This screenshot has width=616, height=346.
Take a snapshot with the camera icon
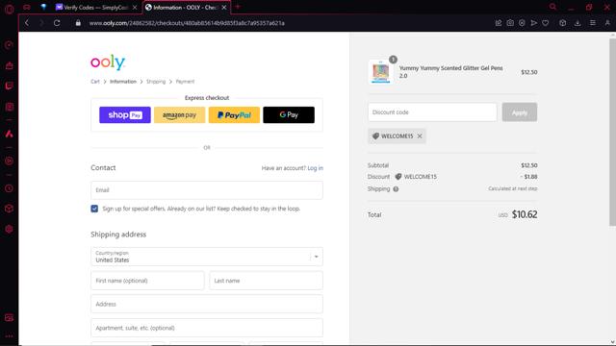point(510,23)
